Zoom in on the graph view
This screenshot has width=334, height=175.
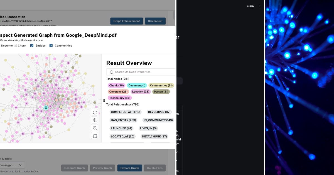click(x=95, y=120)
